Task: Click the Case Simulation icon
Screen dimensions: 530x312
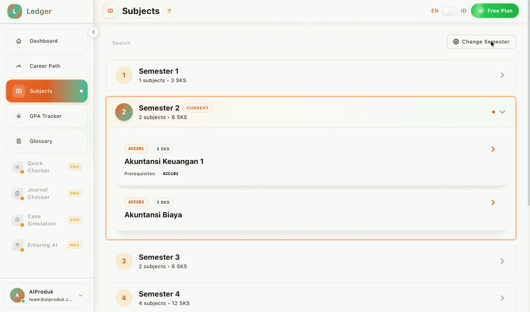Action: click(x=17, y=220)
